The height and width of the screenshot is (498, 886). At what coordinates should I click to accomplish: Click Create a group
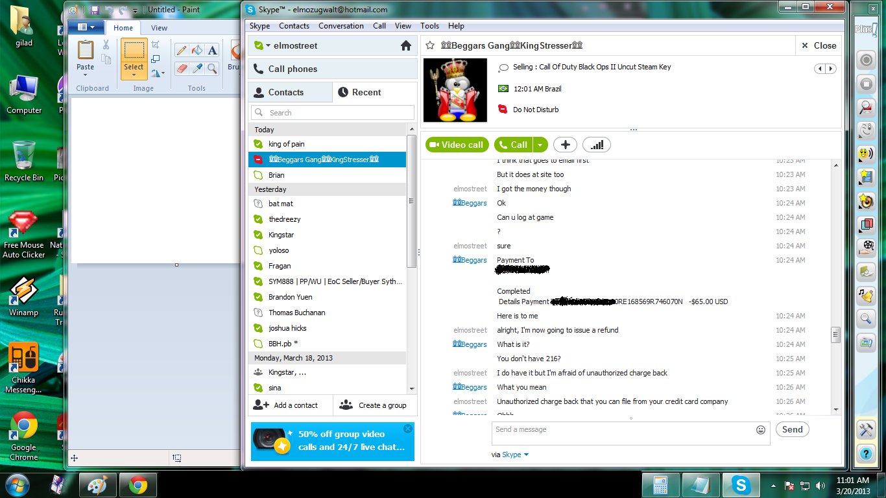[376, 405]
